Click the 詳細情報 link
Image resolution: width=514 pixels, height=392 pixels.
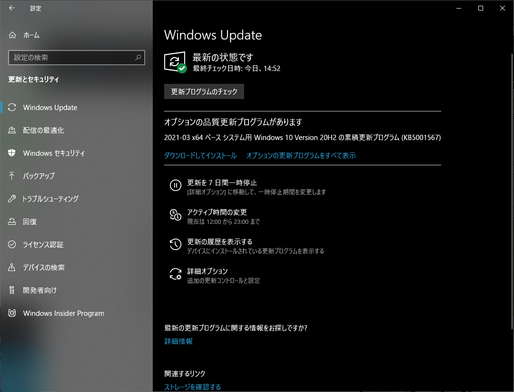click(178, 341)
